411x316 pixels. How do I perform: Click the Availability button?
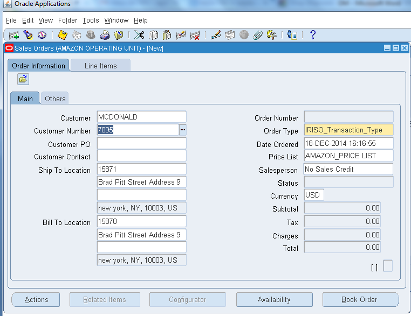[274, 299]
